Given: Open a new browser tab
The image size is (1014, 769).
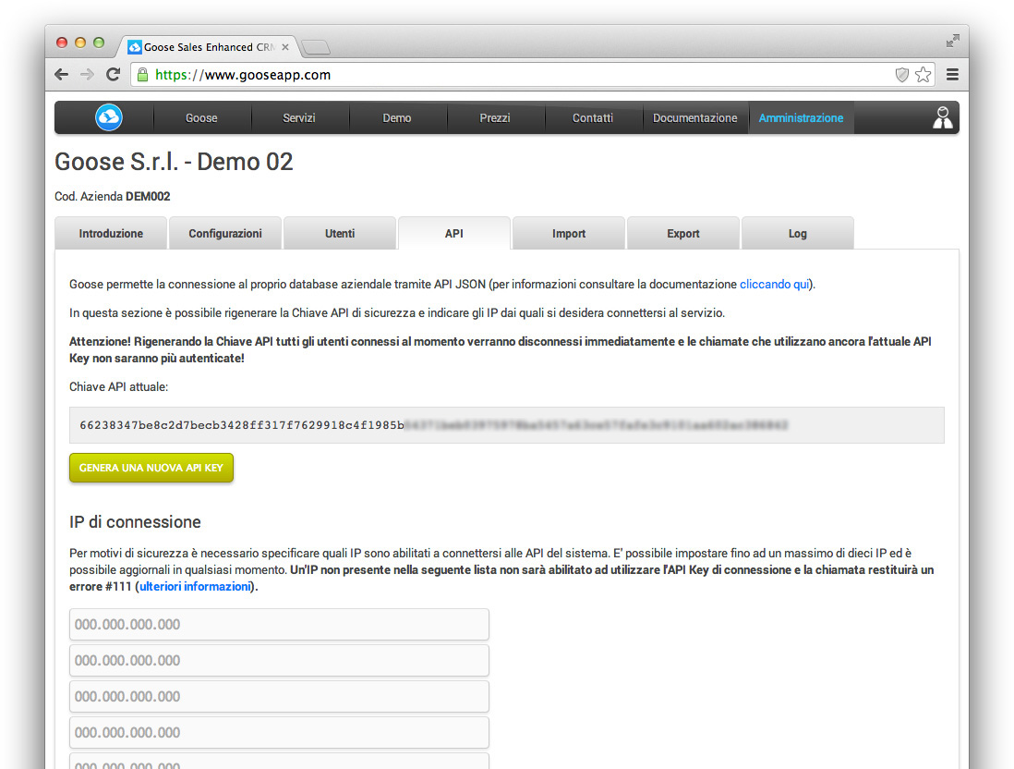Looking at the screenshot, I should 316,46.
